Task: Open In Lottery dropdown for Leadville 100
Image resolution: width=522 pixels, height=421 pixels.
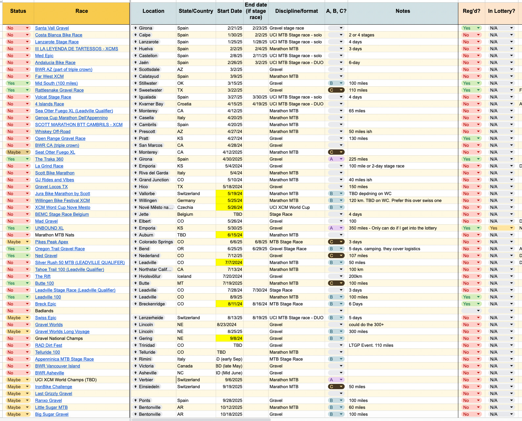Action: coord(501,297)
